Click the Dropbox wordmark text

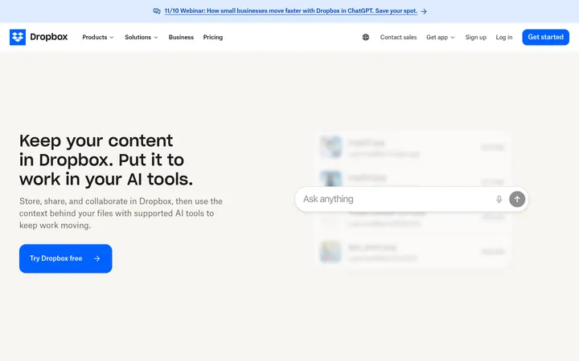coord(49,37)
